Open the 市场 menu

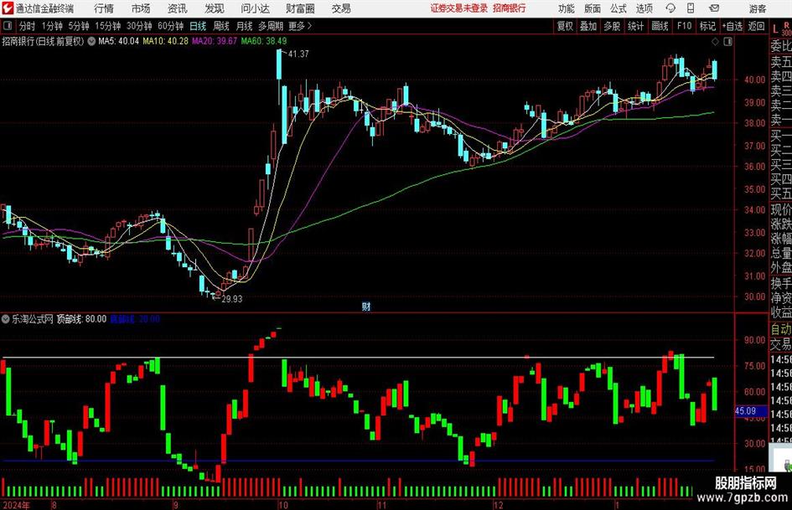tap(141, 8)
